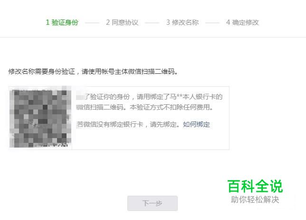Click the text 若微信没有绑定银行卡，请先绑定
The width and height of the screenshot is (306, 220).
point(128,124)
